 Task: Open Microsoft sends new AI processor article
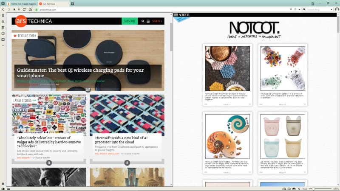(121, 140)
